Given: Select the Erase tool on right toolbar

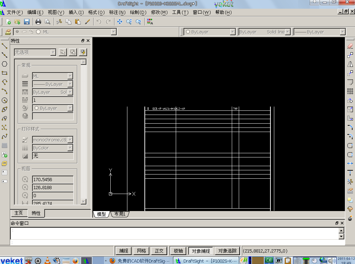Looking at the screenshot, I should tap(350, 46).
